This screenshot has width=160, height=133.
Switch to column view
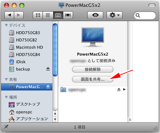tap(58, 15)
